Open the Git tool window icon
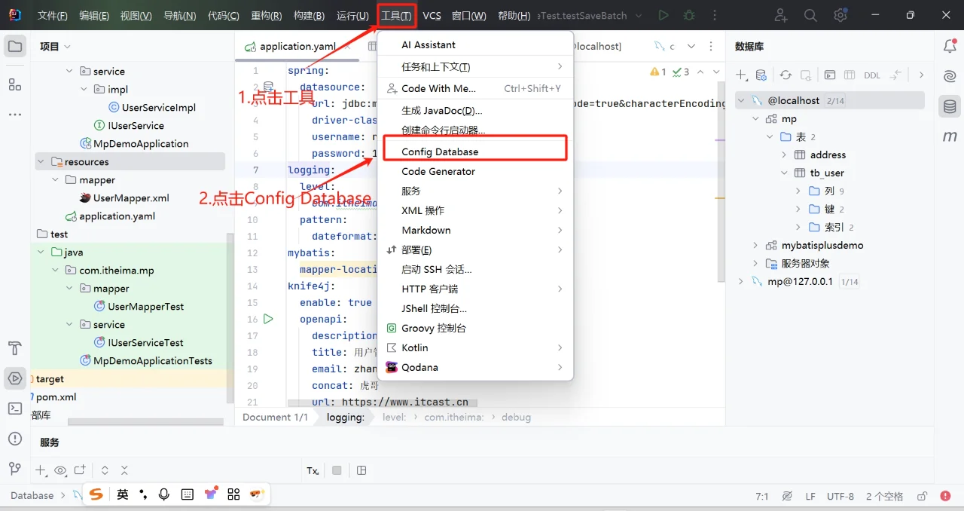This screenshot has height=511, width=964. click(15, 469)
